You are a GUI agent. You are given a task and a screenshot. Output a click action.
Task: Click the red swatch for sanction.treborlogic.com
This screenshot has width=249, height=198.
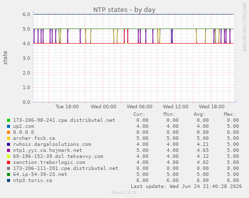pos(9,162)
